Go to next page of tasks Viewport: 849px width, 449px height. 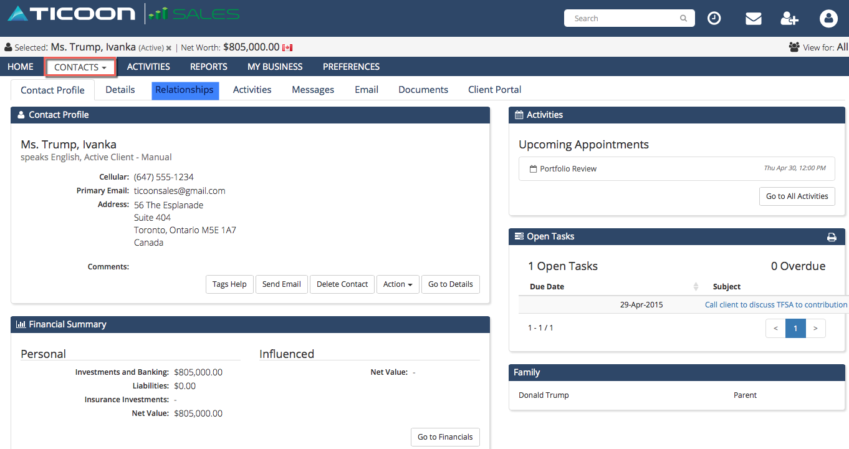click(815, 328)
